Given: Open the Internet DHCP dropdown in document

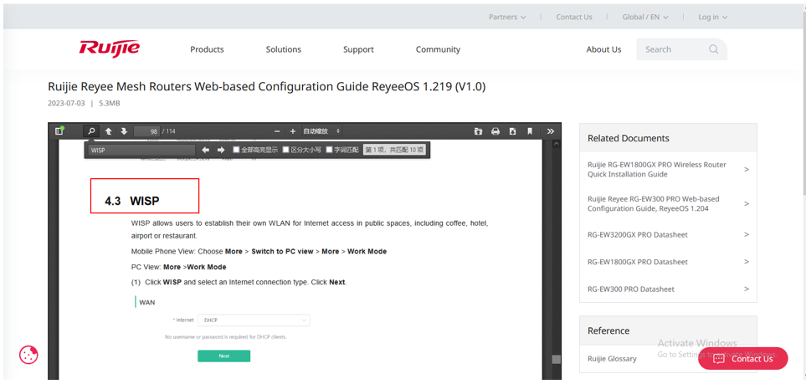Looking at the screenshot, I should (254, 320).
